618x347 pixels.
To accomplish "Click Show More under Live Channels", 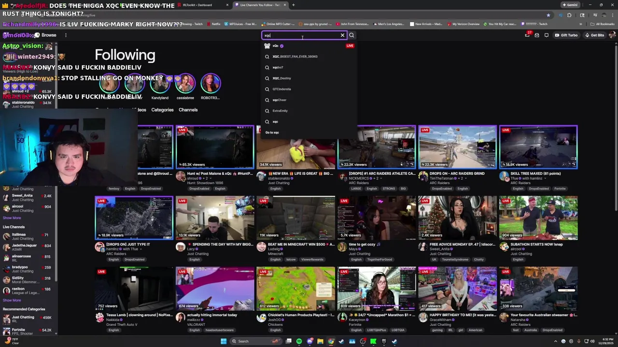I will (12, 300).
